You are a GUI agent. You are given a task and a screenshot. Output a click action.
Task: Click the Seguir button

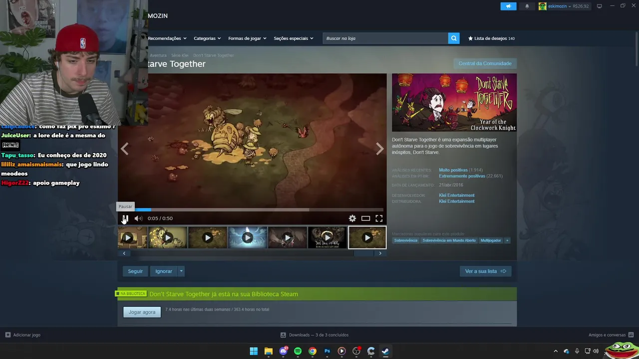[x=135, y=271]
